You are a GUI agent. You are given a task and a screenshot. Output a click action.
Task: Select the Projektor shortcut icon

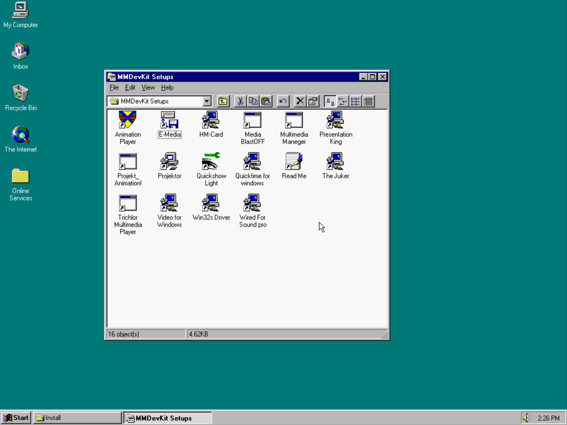tap(169, 162)
